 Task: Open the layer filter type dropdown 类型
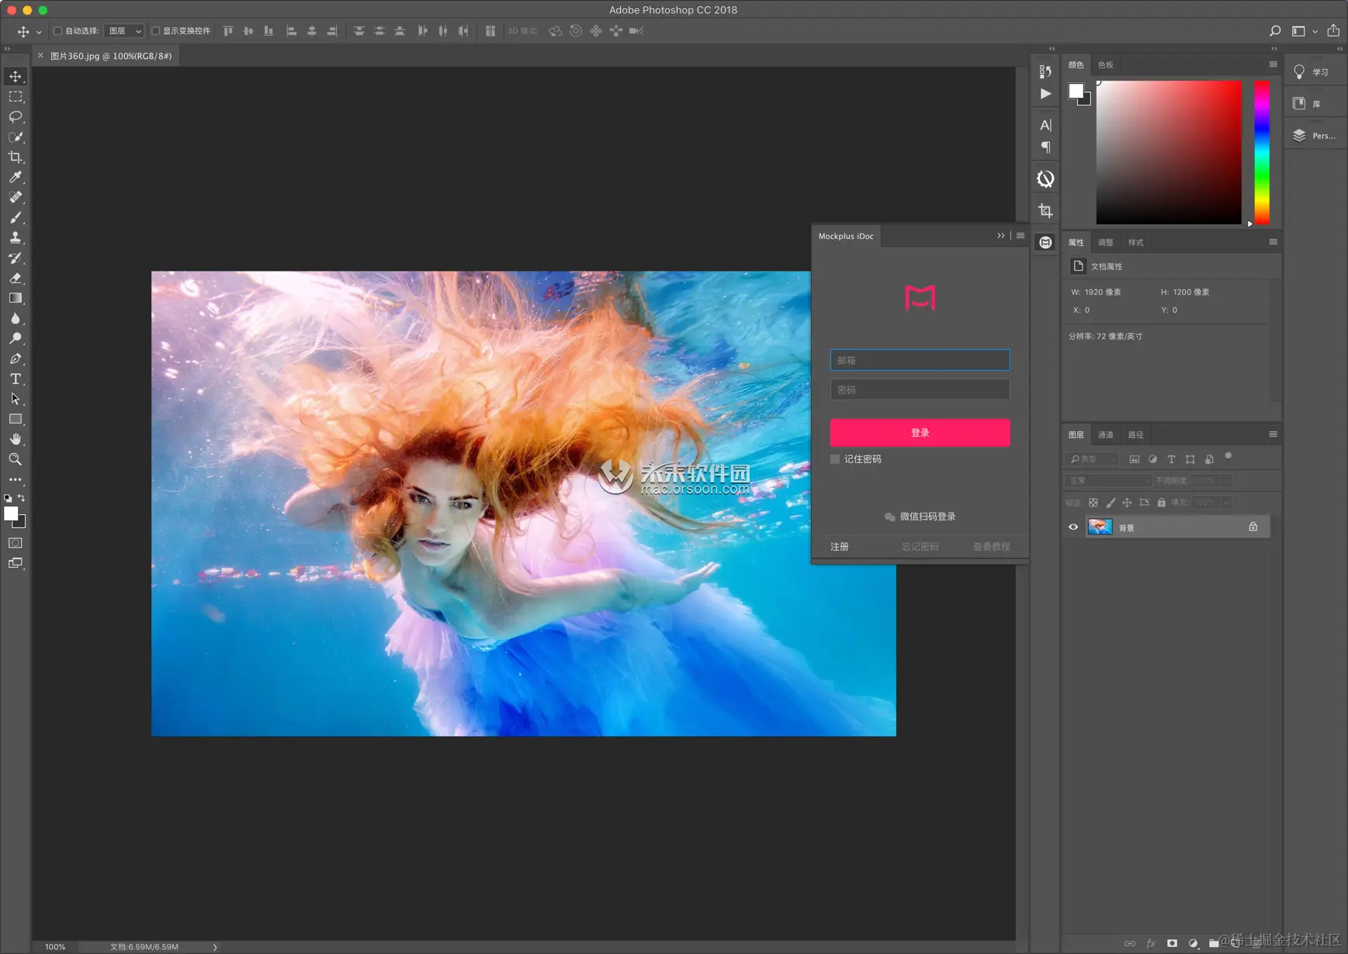(1092, 459)
